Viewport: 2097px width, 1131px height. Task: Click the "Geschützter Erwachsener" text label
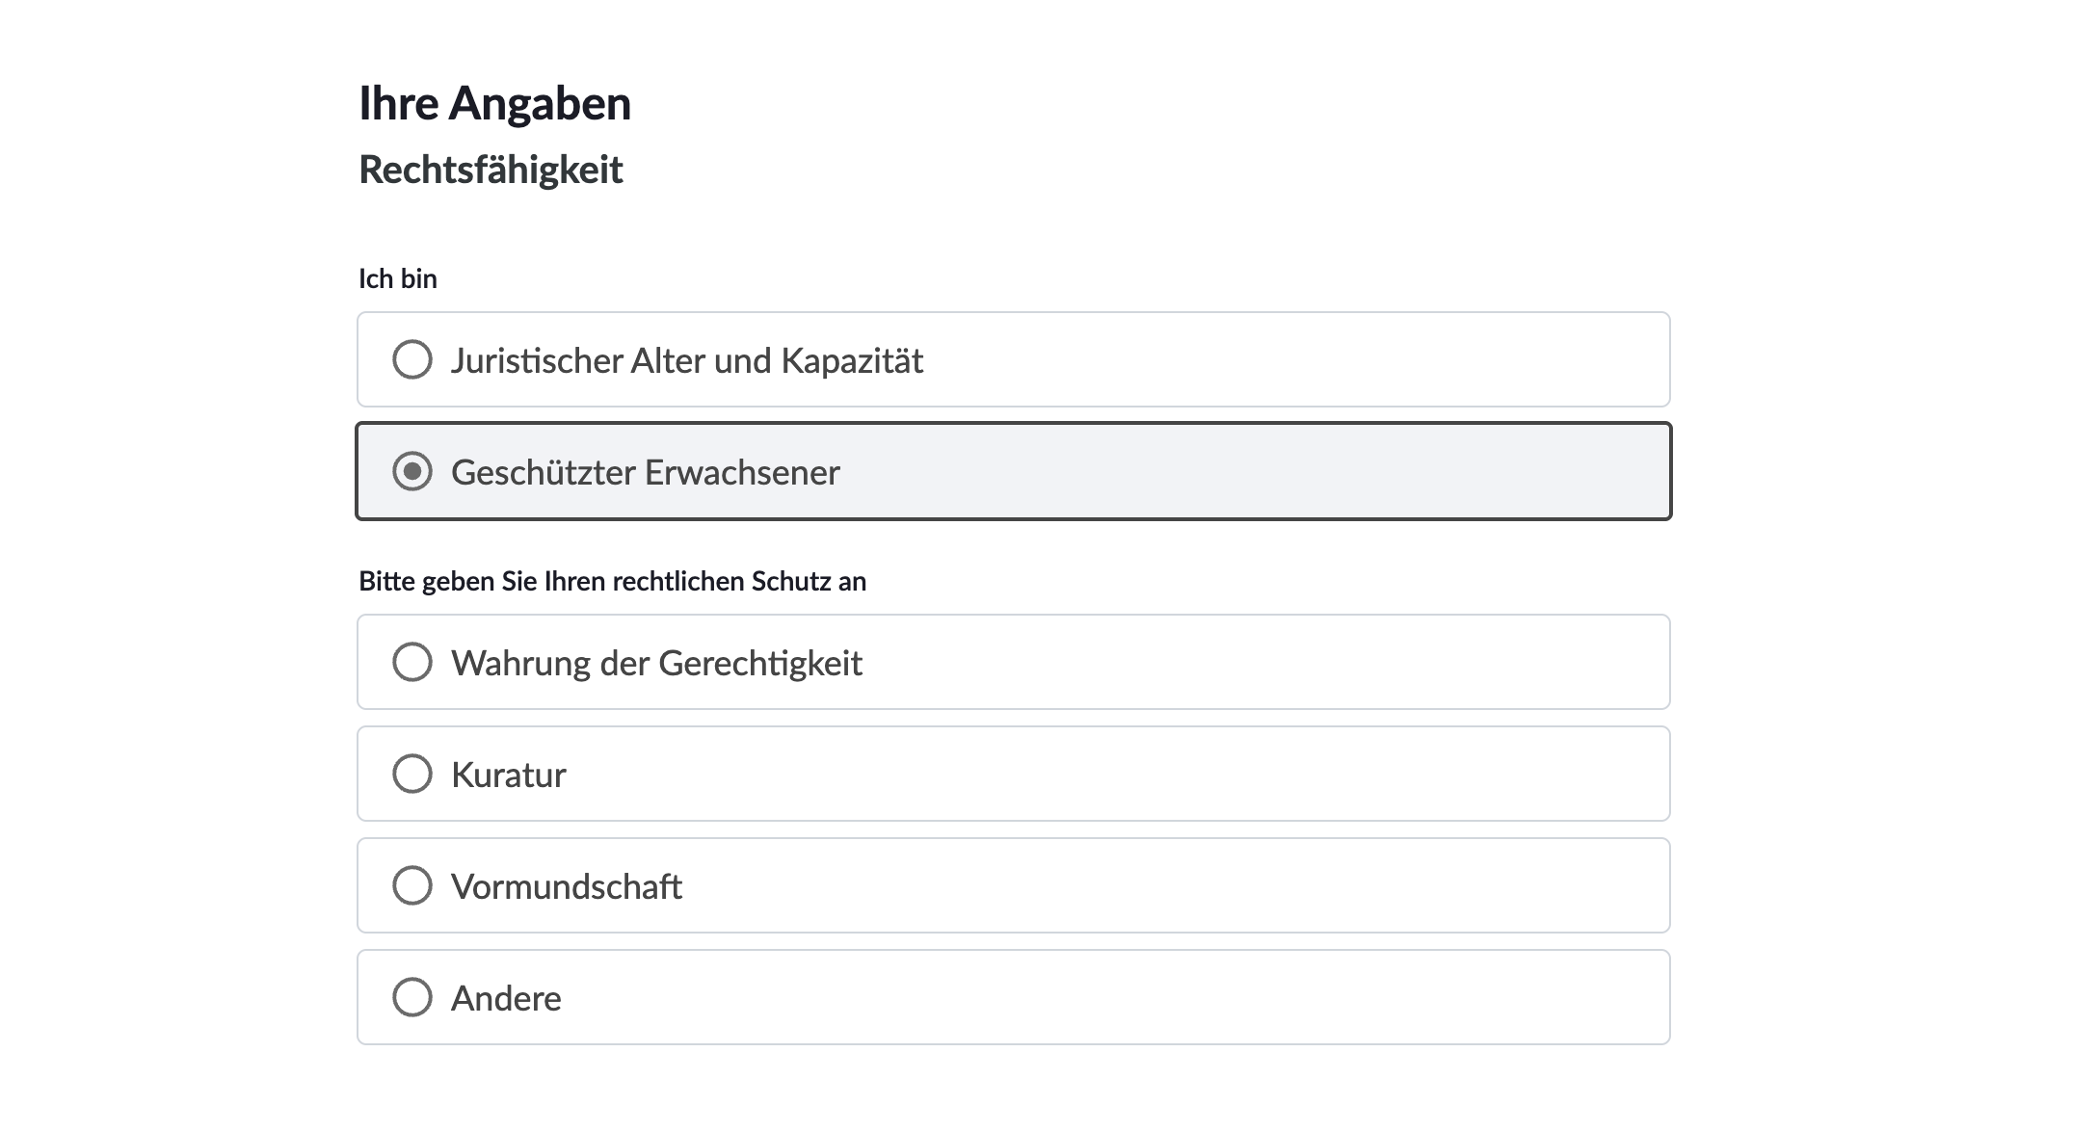[x=646, y=472]
